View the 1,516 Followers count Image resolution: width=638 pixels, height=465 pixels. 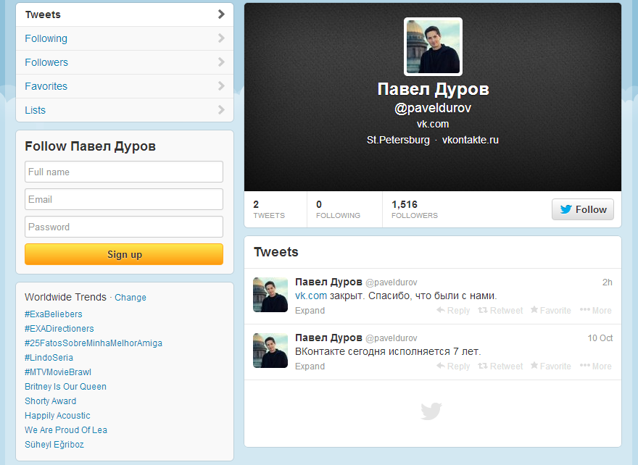pos(415,209)
